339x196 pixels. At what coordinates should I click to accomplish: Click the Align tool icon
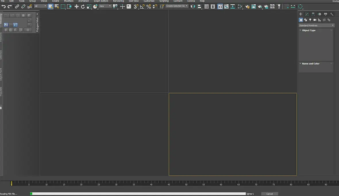[199, 7]
